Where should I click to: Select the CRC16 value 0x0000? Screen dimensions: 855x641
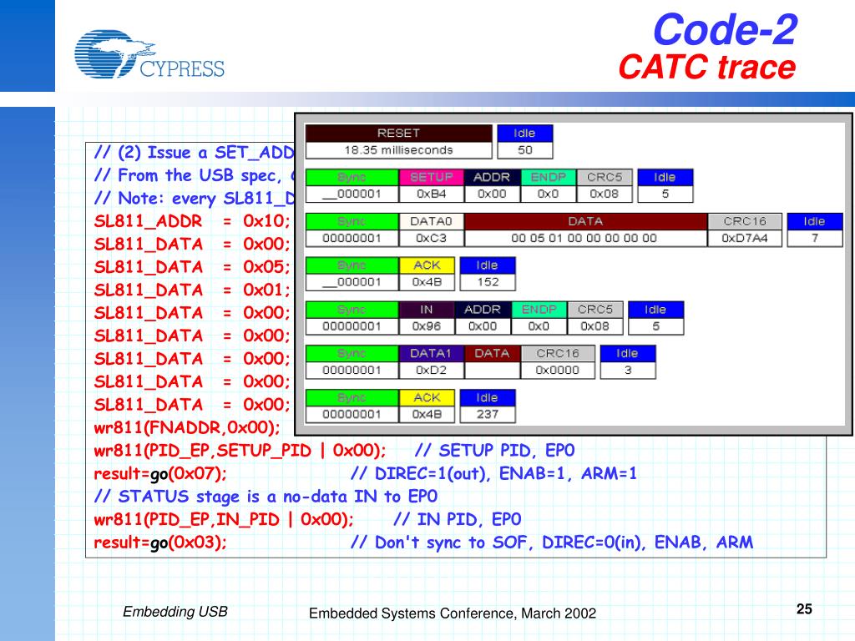tap(557, 370)
